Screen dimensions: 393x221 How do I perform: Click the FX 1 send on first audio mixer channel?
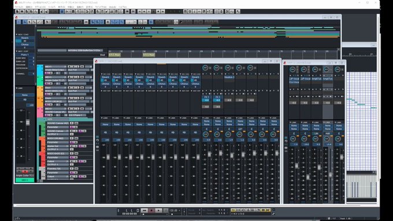tap(206, 97)
